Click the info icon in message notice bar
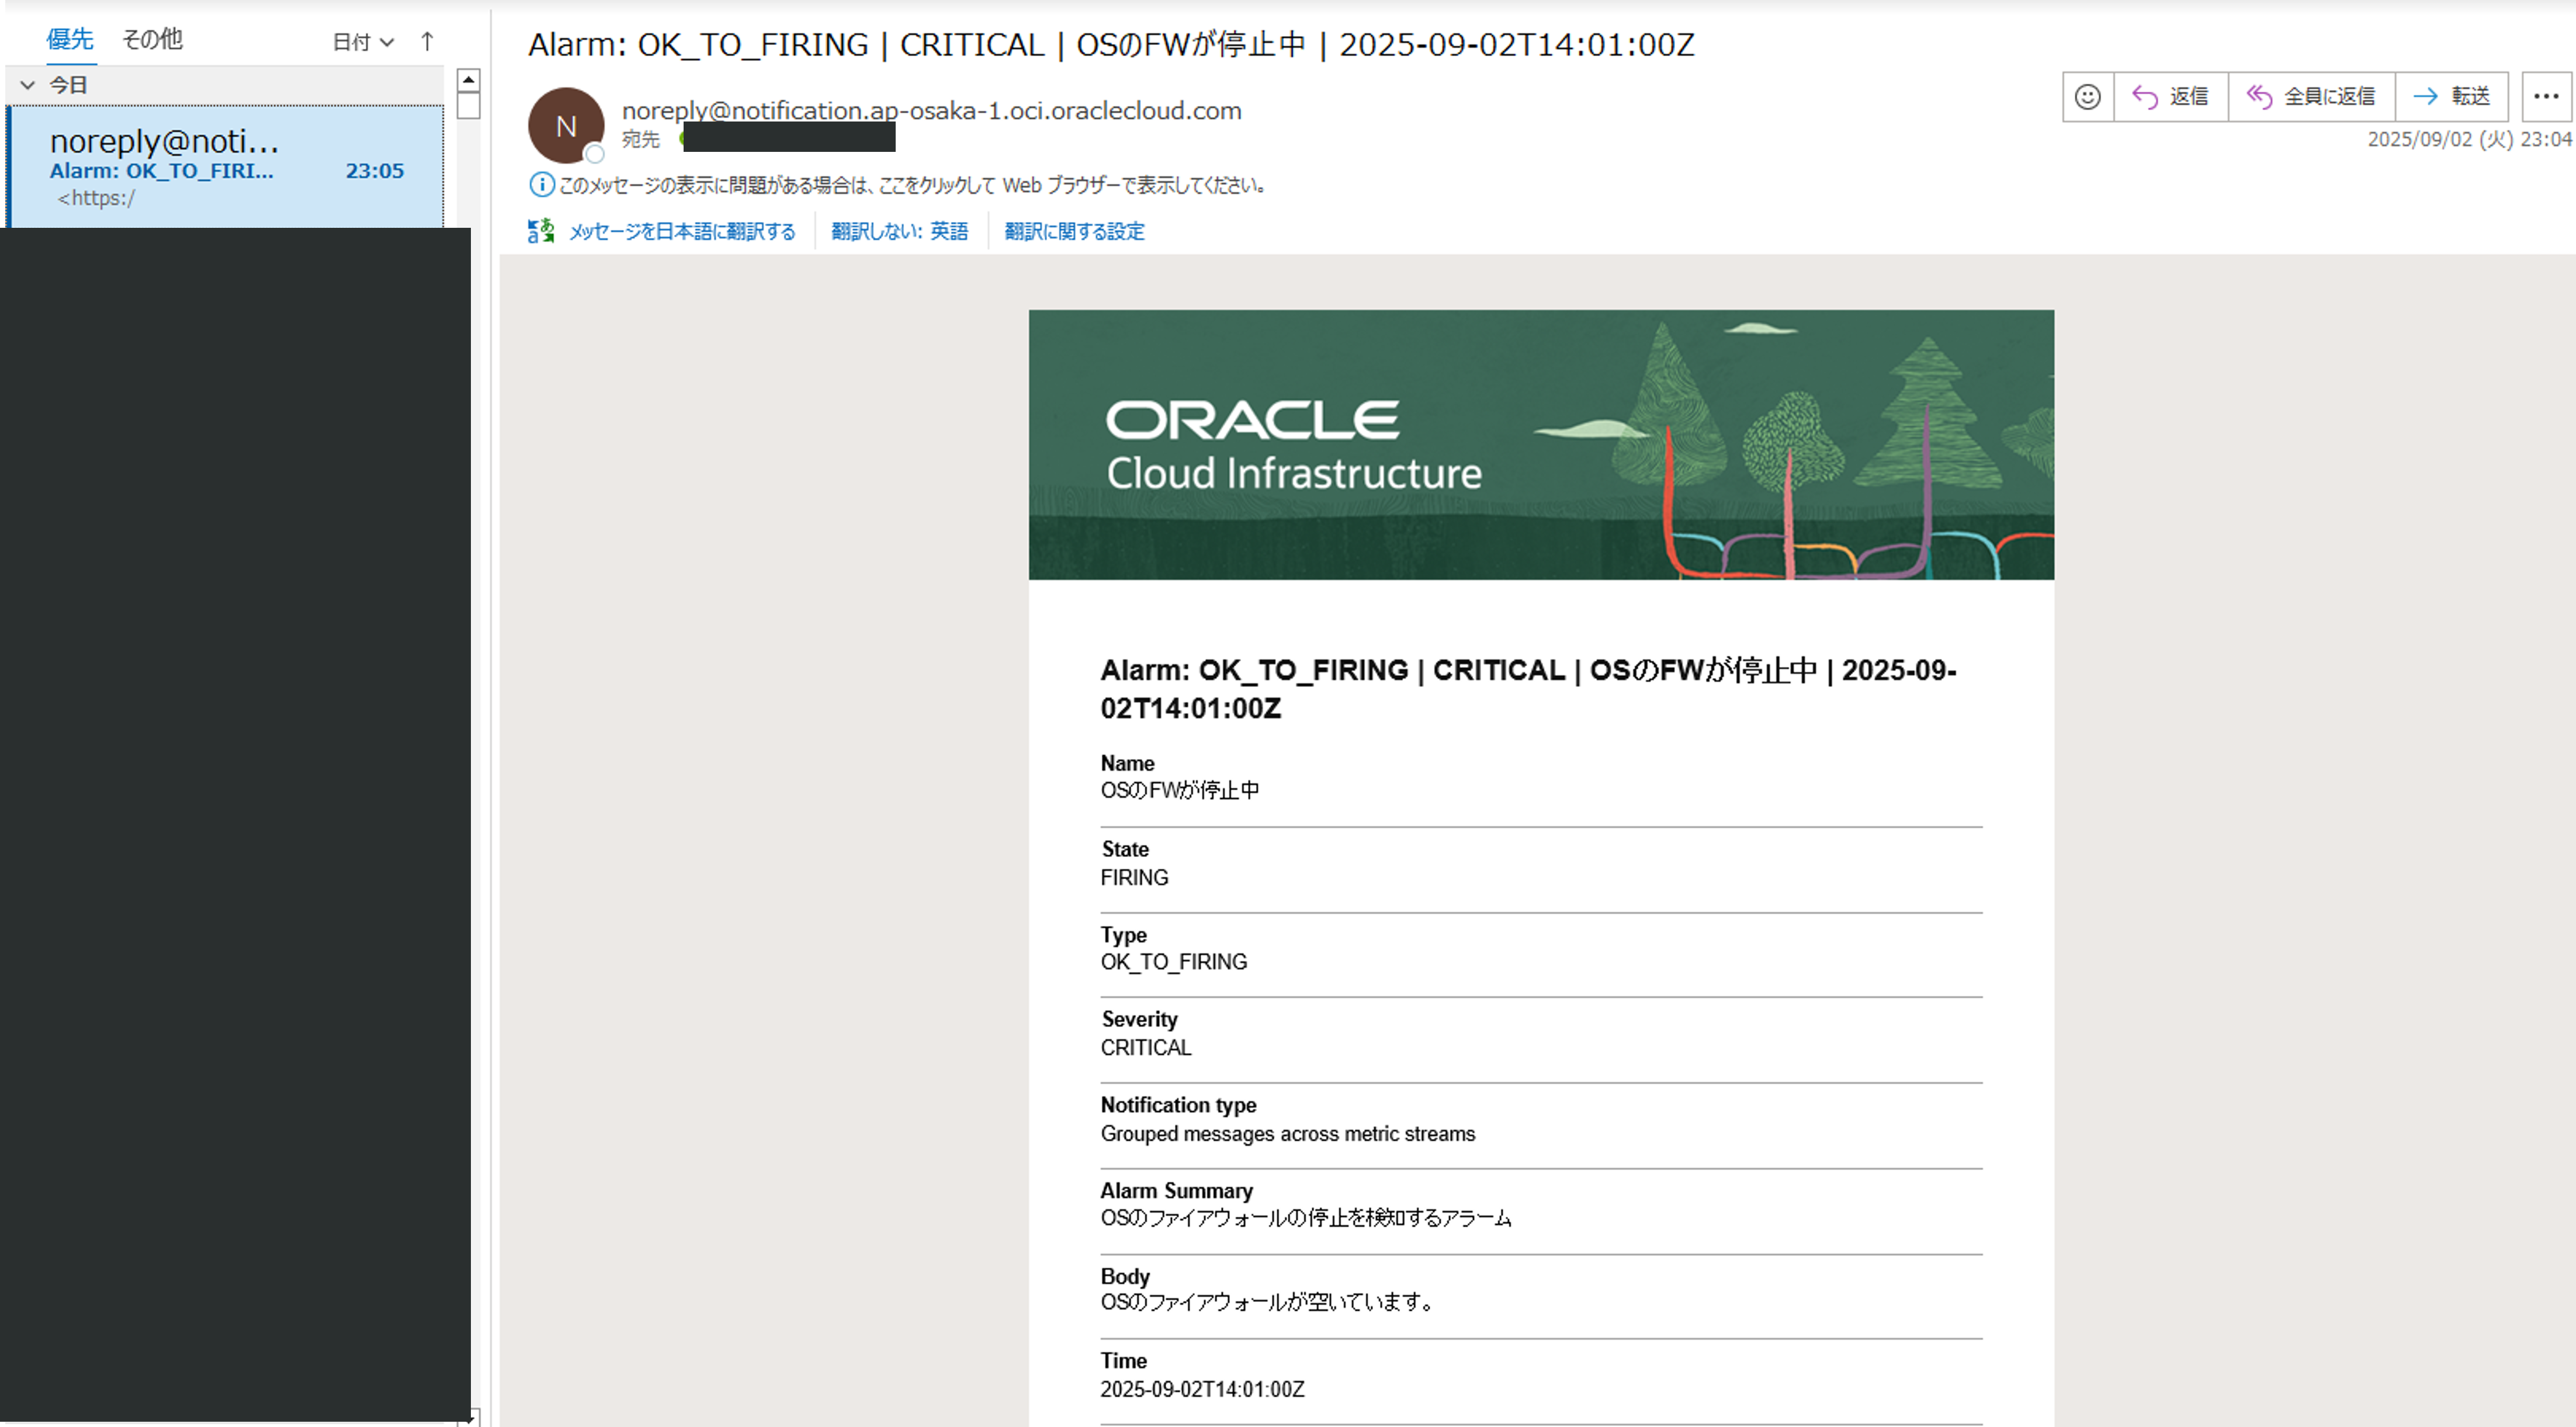 point(541,185)
